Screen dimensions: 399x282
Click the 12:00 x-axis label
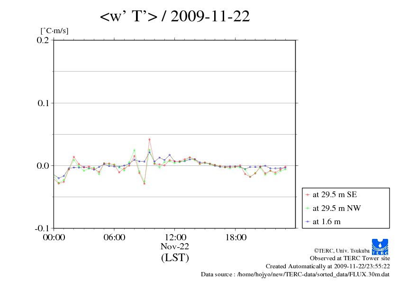[x=175, y=237]
